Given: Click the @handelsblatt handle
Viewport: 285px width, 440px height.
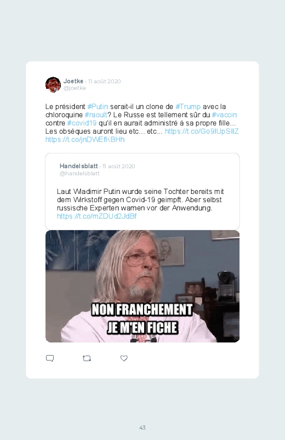Looking at the screenshot, I should [79, 173].
